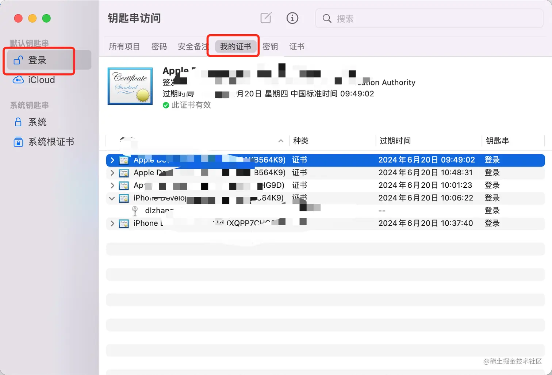Screen dimensions: 552x375
Task: Switch to the 安全备注 tab
Action: click(193, 46)
